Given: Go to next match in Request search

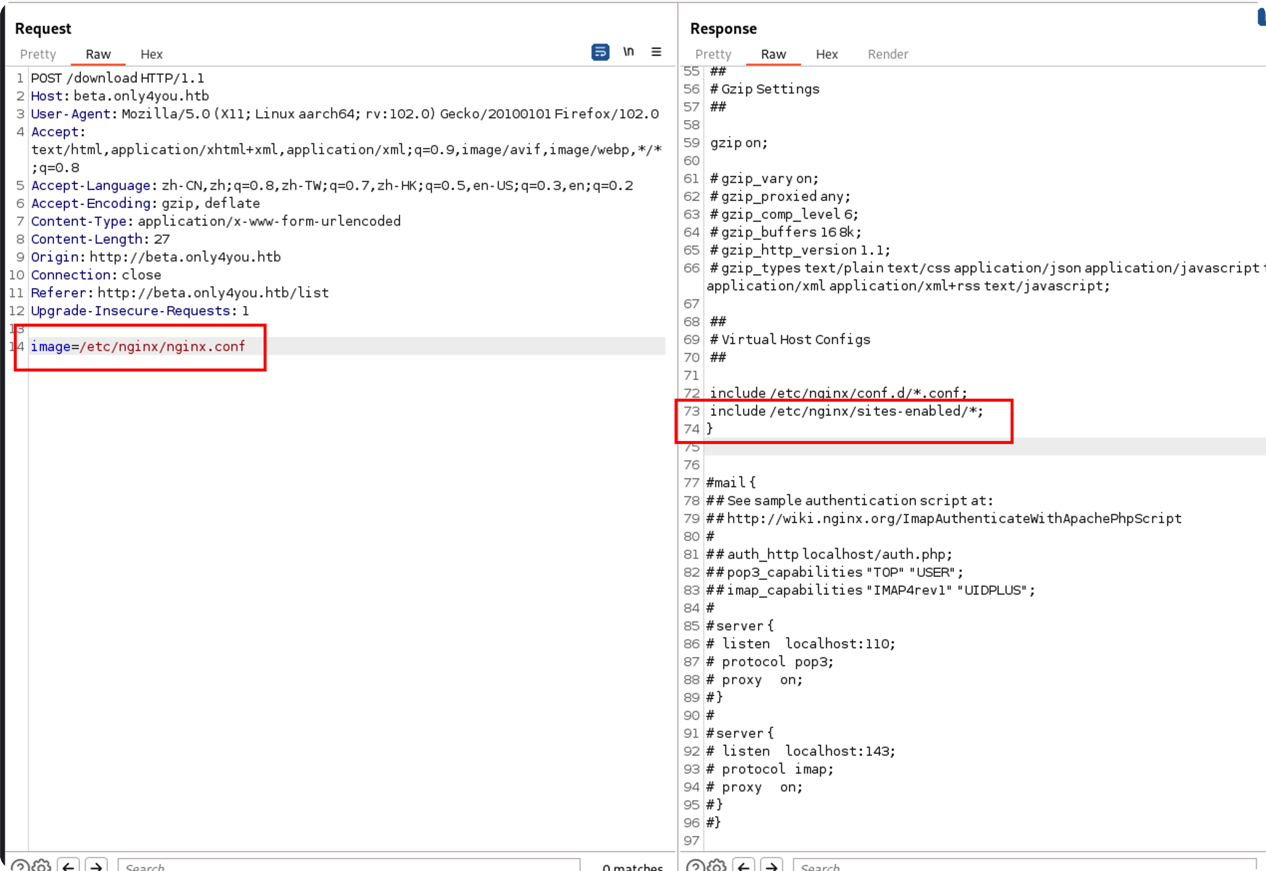Looking at the screenshot, I should coord(96,866).
